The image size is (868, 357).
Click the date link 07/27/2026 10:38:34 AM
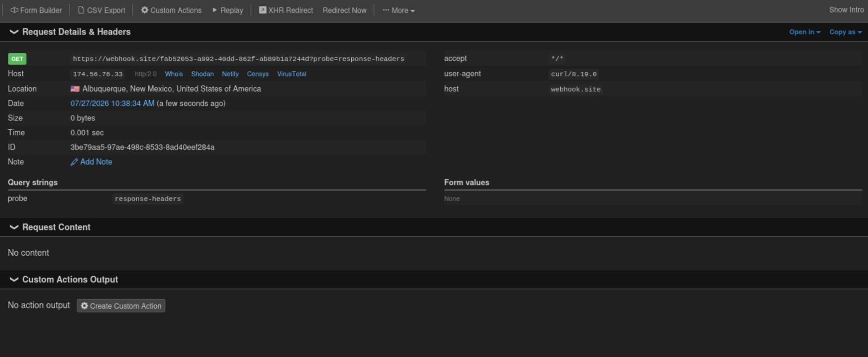(x=112, y=103)
